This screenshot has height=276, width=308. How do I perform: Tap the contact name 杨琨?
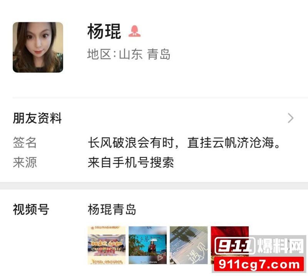click(104, 31)
